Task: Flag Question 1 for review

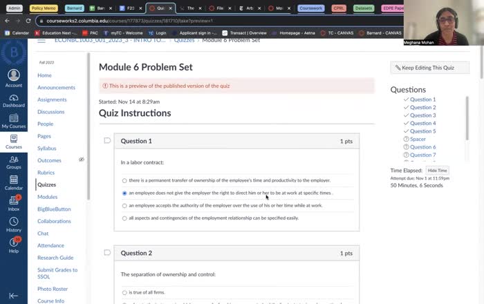Action: pyautogui.click(x=107, y=141)
